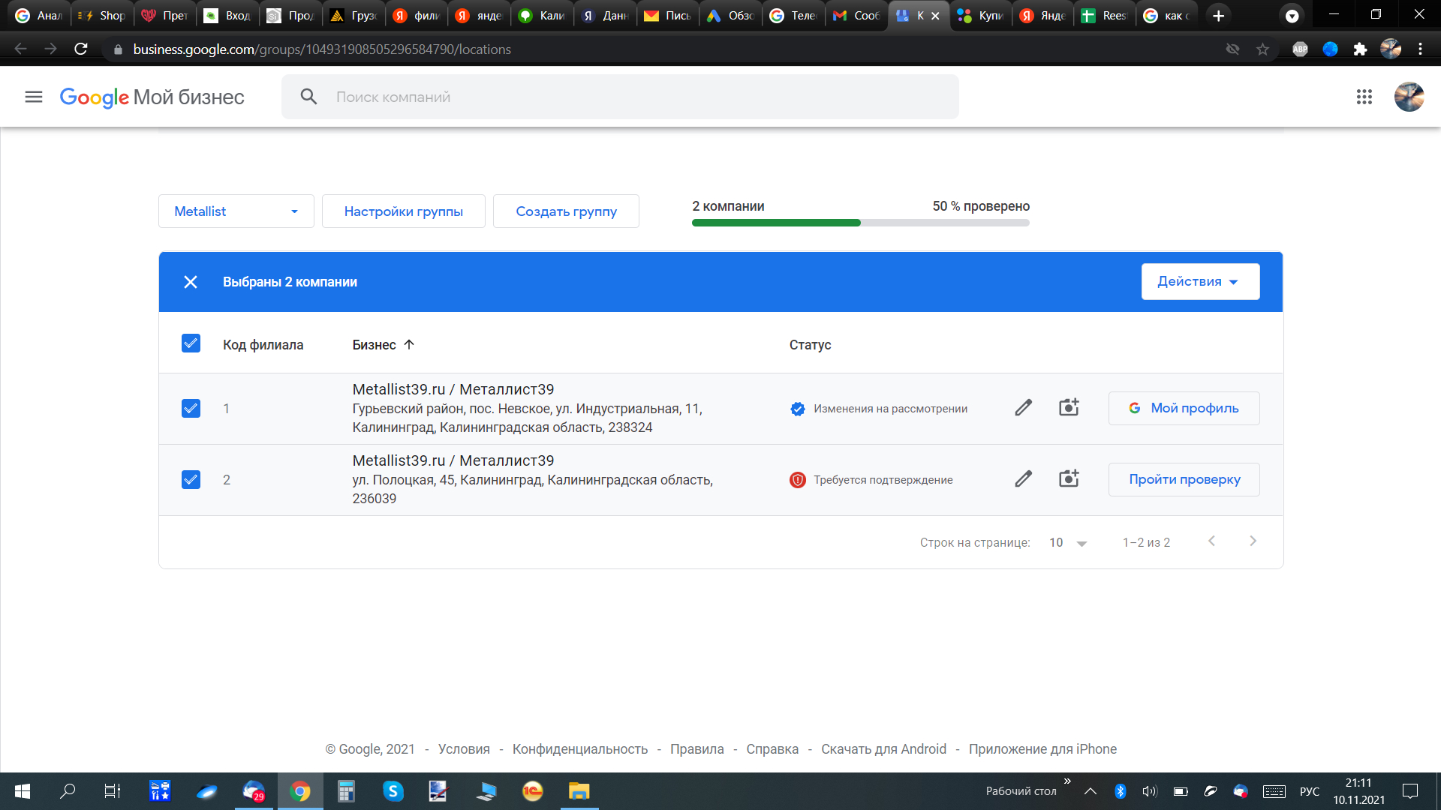Uncheck the checkbox for branch 2
Viewport: 1441px width, 810px height.
pyautogui.click(x=191, y=480)
